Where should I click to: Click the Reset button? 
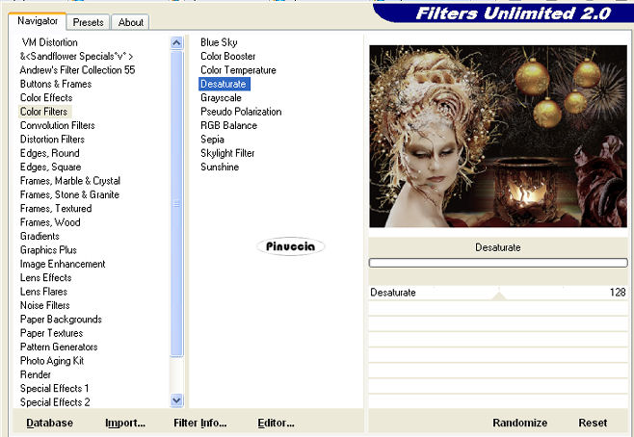click(x=593, y=423)
